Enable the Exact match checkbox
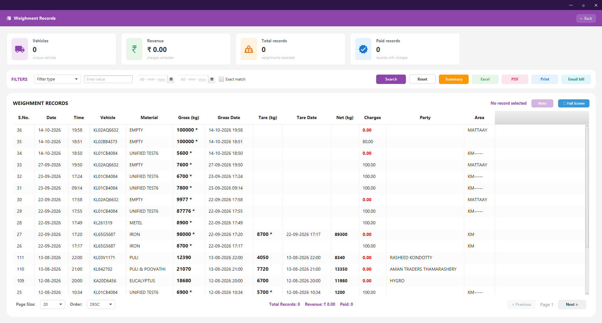602x323 pixels. click(221, 79)
